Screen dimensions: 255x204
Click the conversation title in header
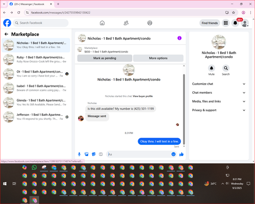tap(119, 38)
